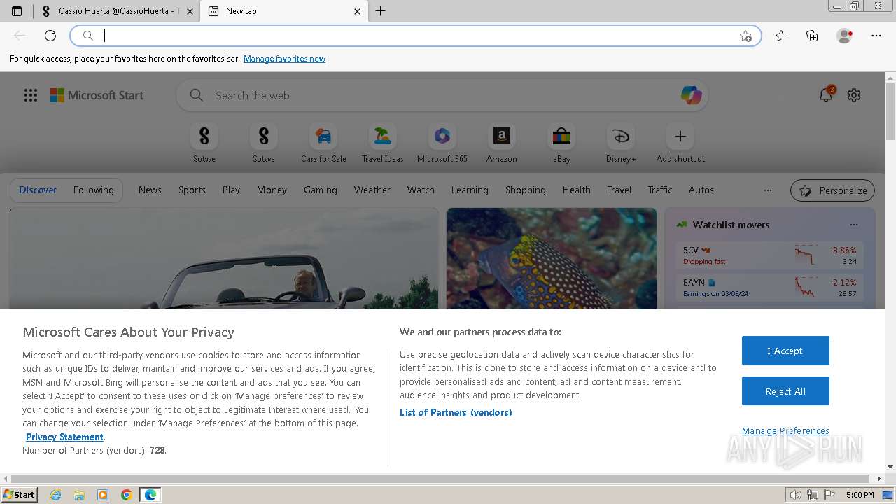Open the Microsoft 365 shortcut

pos(442,143)
